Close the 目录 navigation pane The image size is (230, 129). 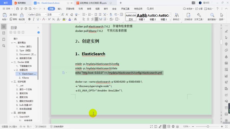pyautogui.click(x=38, y=28)
